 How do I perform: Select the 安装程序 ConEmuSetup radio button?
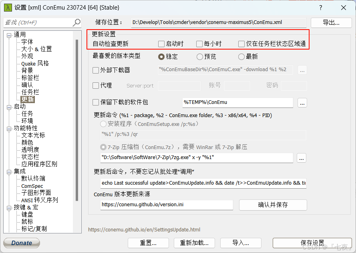click(103, 124)
